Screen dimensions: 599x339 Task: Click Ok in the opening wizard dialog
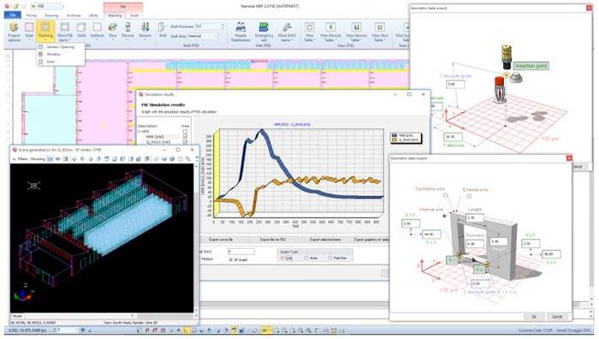[534, 317]
